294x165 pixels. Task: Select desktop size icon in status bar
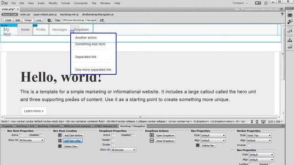[x=263, y=121]
